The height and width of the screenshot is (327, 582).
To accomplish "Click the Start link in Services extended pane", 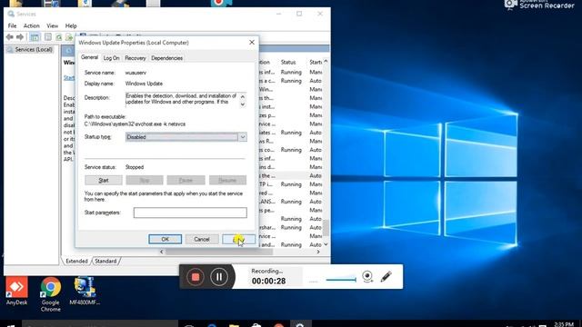I will coord(69,77).
